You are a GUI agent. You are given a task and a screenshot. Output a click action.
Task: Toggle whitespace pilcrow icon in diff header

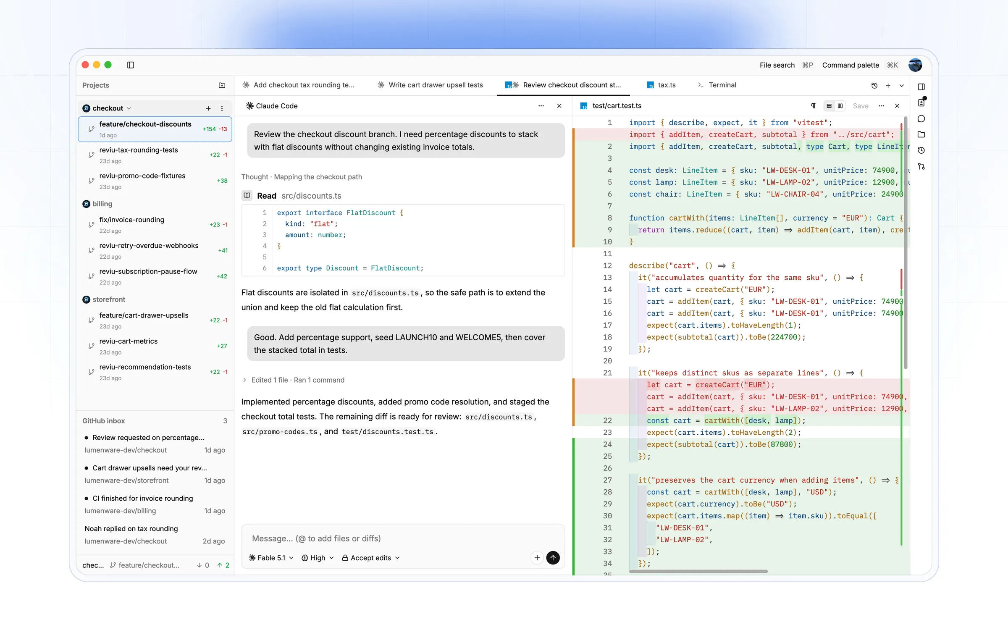pos(813,106)
